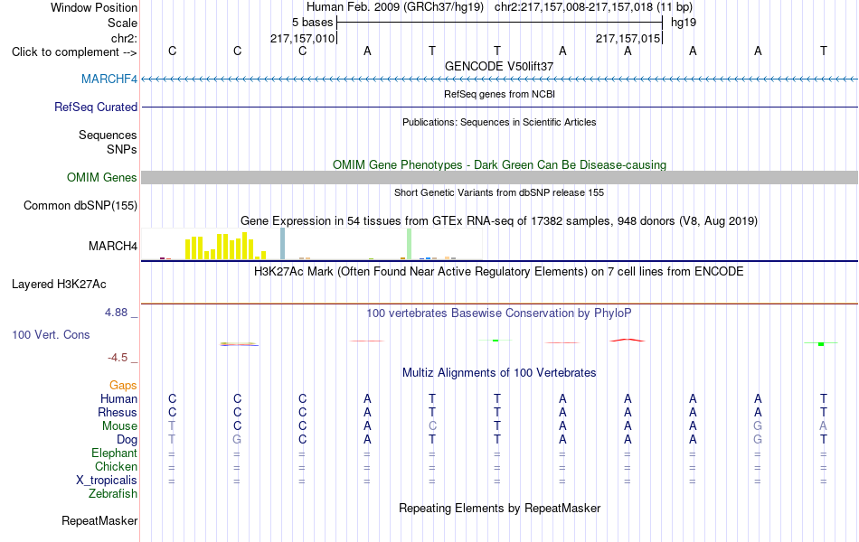859x542 pixels.
Task: Click the Zebrafish species label
Action: (x=113, y=494)
